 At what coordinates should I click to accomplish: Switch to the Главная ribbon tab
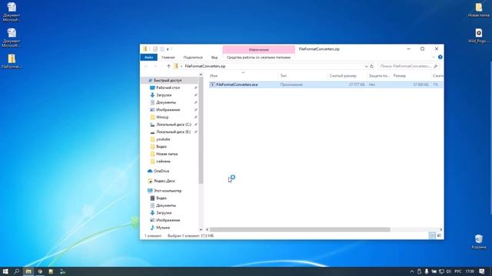pyautogui.click(x=168, y=58)
